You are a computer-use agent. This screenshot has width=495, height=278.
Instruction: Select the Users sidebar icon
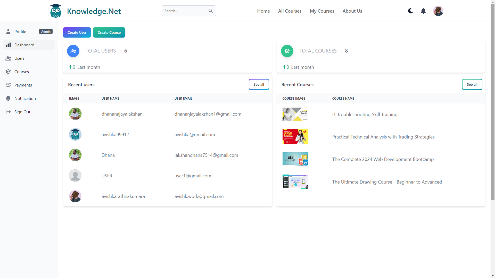click(x=9, y=58)
